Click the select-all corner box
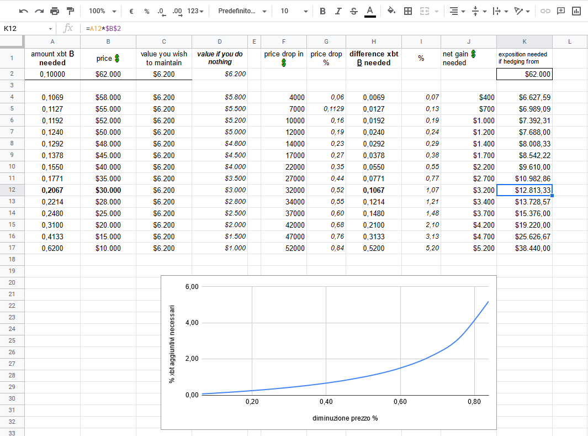The image size is (588, 436). pos(12,41)
